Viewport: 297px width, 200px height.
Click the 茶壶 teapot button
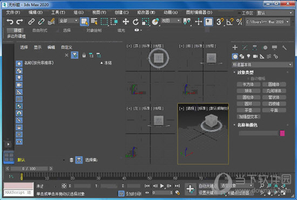248,110
